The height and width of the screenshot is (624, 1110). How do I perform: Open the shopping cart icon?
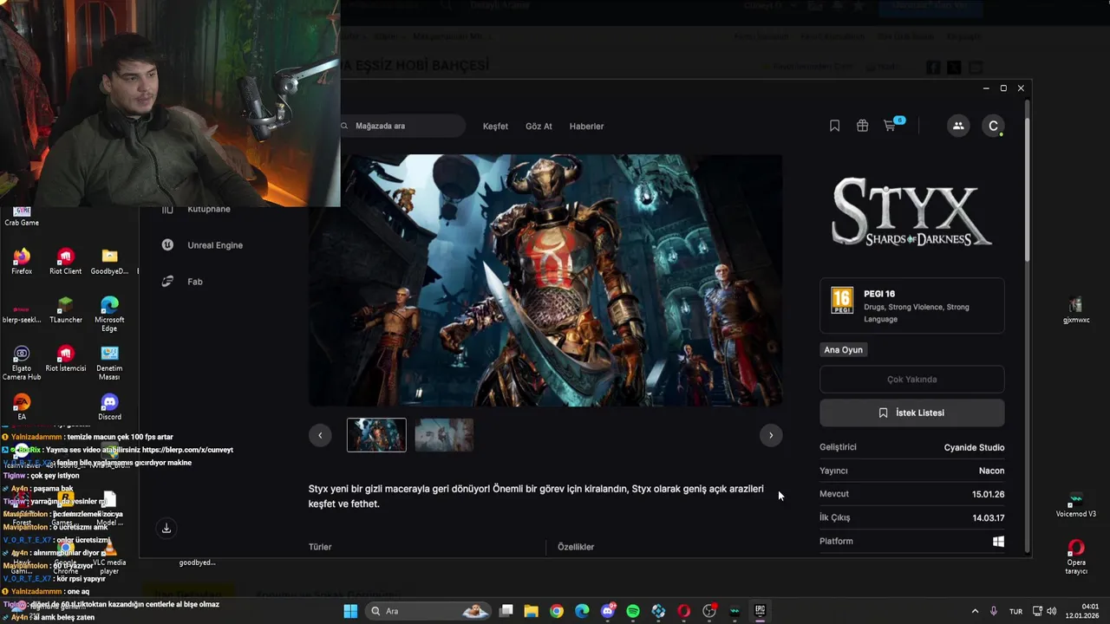[x=890, y=126]
